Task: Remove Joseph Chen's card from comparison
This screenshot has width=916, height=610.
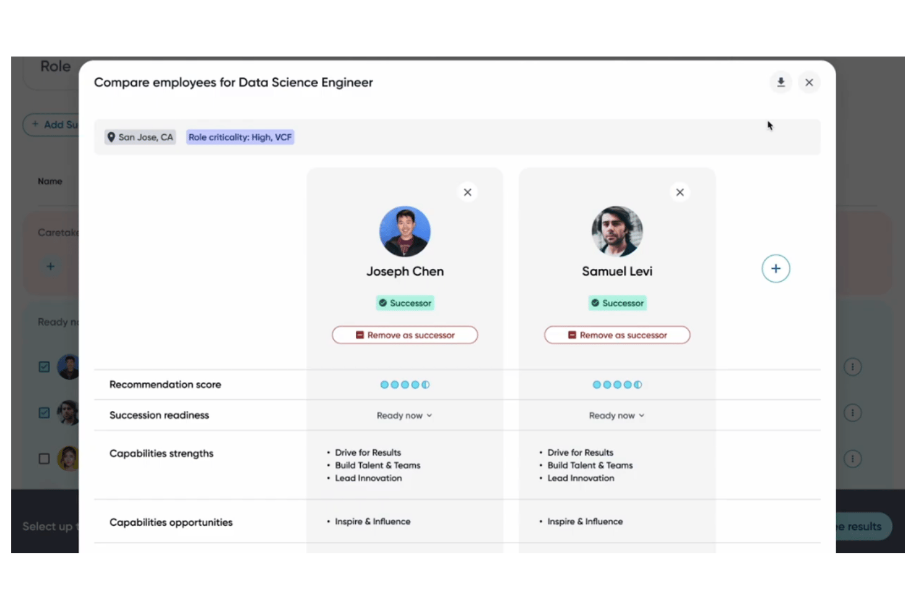Action: click(x=468, y=192)
